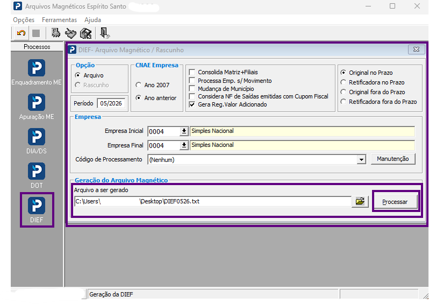
Task: Uncheck Gera Reg.Valor Adicionado
Action: coord(192,104)
